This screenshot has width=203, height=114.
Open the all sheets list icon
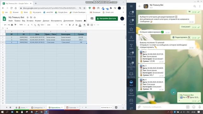coord(10,107)
